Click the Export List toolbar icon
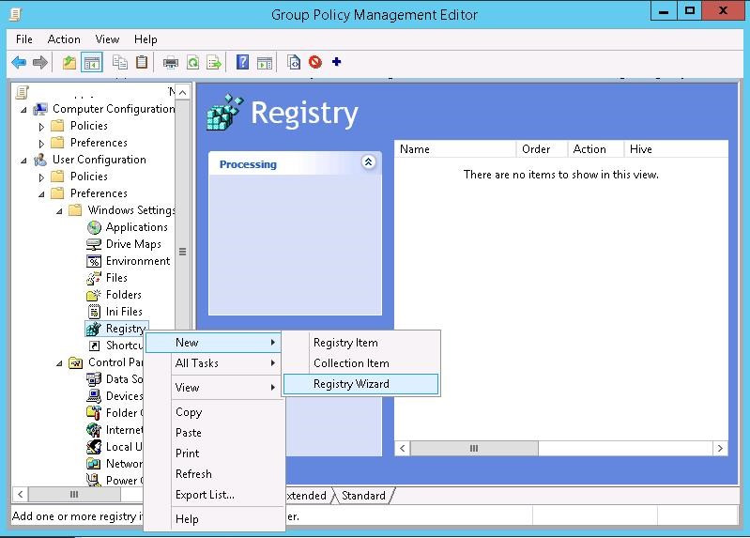The image size is (750, 538). 214,63
